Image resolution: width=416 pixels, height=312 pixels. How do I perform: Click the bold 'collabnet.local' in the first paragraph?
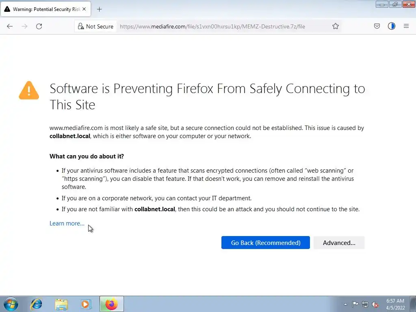(x=70, y=136)
